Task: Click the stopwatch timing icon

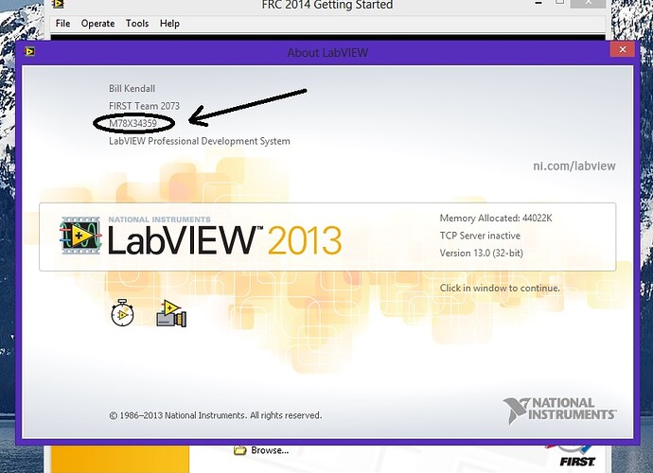Action: (122, 313)
